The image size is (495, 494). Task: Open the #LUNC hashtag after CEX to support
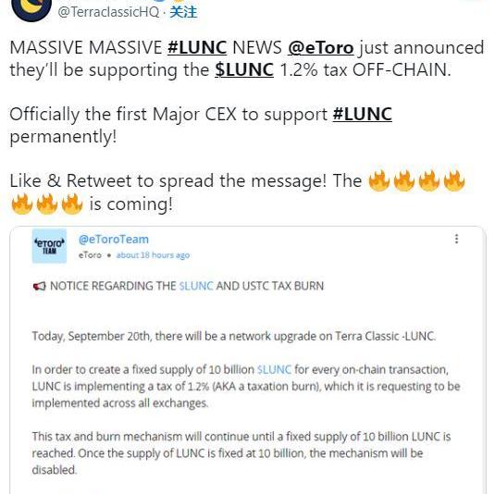[363, 114]
